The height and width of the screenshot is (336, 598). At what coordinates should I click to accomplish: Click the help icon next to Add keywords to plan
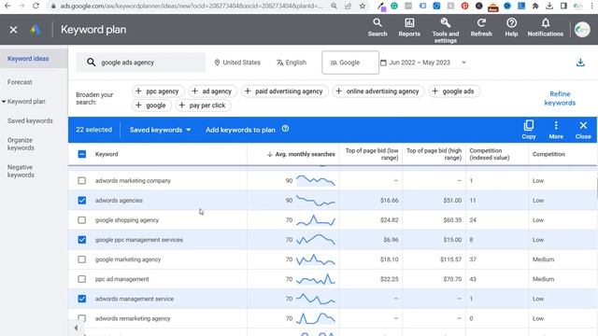coord(285,129)
